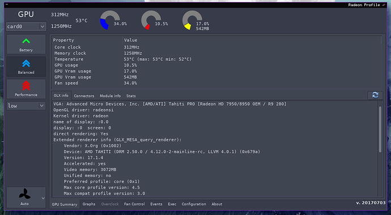Click the GLX info vertical scrollbar
Screen dimensions: 391x215
(x=380, y=129)
